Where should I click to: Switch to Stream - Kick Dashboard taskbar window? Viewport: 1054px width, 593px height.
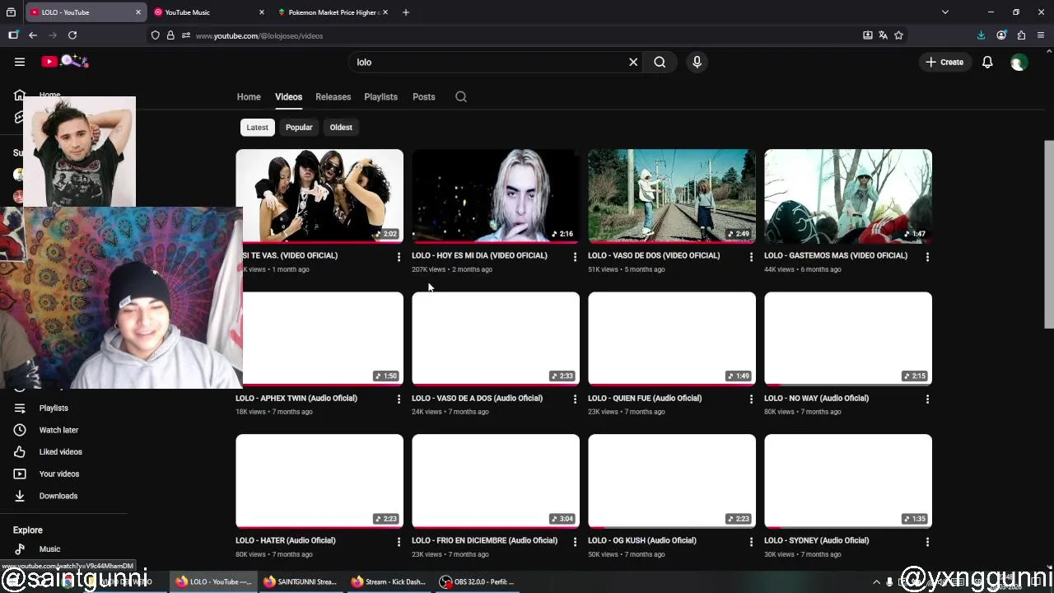(388, 581)
